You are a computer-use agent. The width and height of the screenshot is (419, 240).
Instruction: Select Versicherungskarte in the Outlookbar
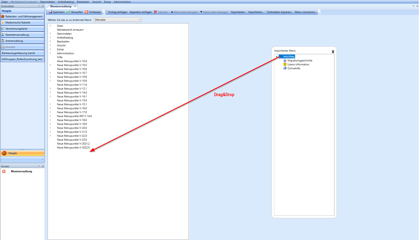tap(22, 29)
